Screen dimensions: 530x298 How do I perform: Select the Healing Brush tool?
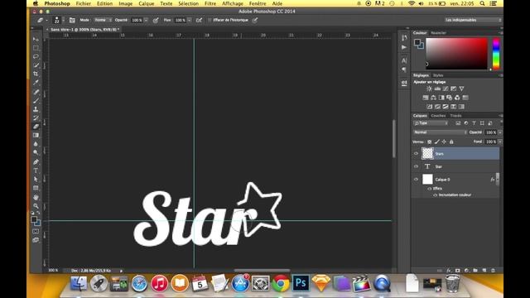click(36, 92)
